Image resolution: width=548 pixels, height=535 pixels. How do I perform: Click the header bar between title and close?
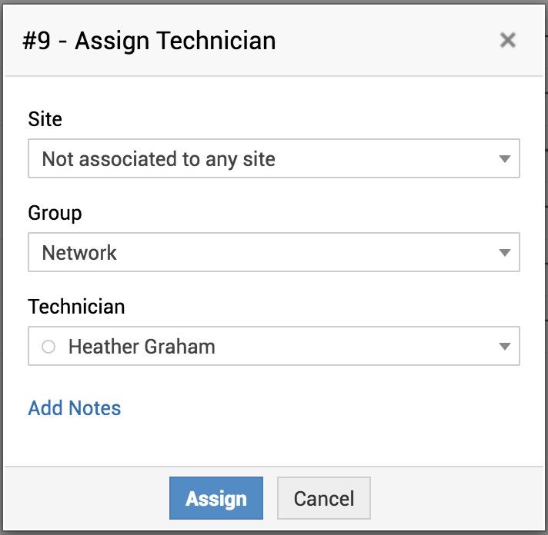click(x=385, y=40)
